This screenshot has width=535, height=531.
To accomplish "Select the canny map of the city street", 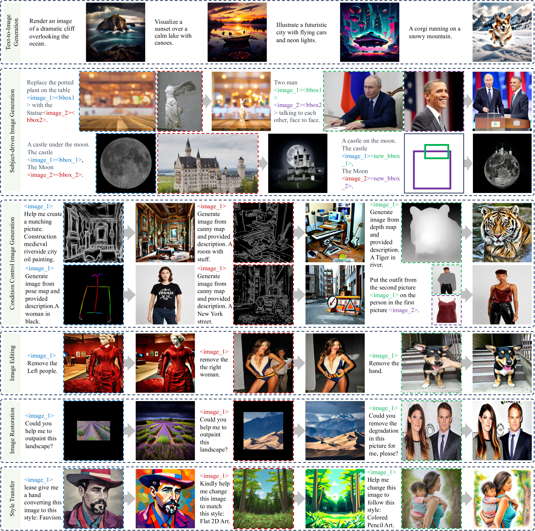I will point(263,295).
